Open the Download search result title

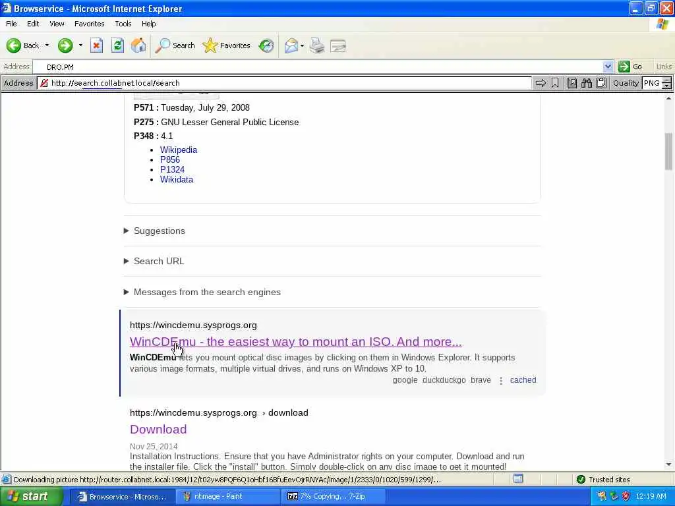coord(158,430)
